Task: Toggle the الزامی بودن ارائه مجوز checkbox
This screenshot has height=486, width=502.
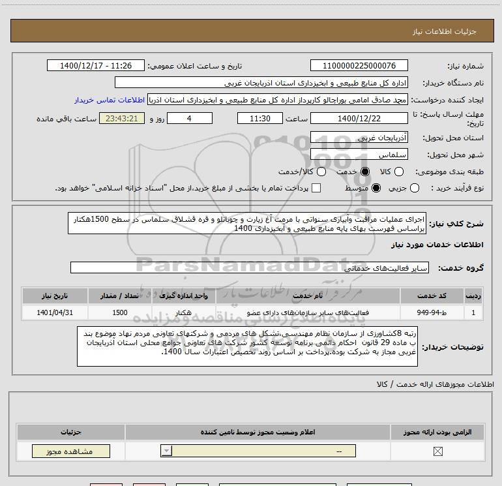Action: 437,451
